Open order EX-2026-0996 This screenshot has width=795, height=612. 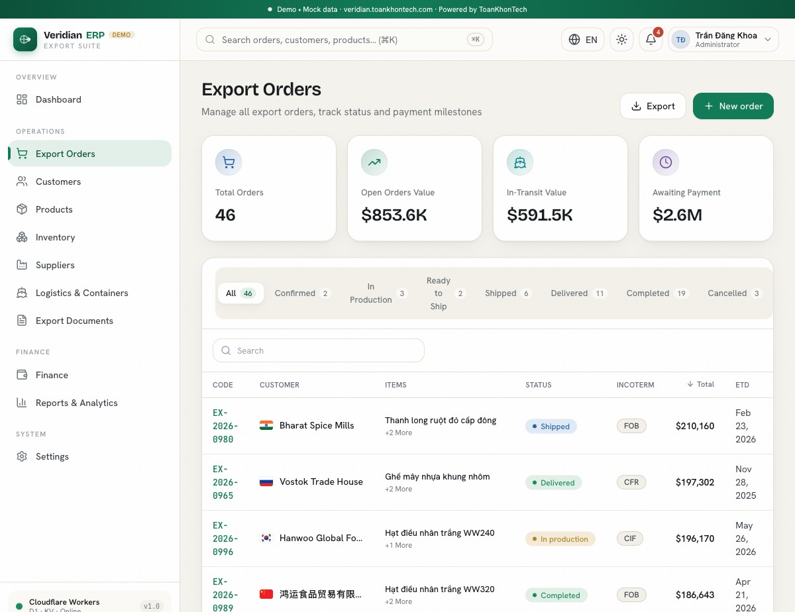click(x=225, y=538)
